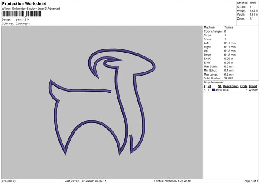Click the Min Stitch value 0.4 mm
This screenshot has width=260, height=184.
229,70
